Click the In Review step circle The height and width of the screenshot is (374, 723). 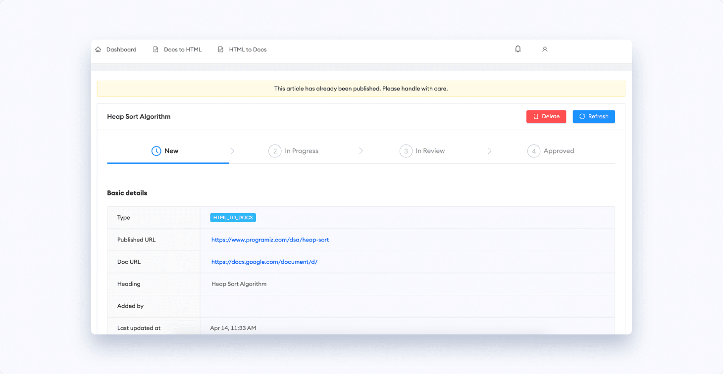coord(406,150)
